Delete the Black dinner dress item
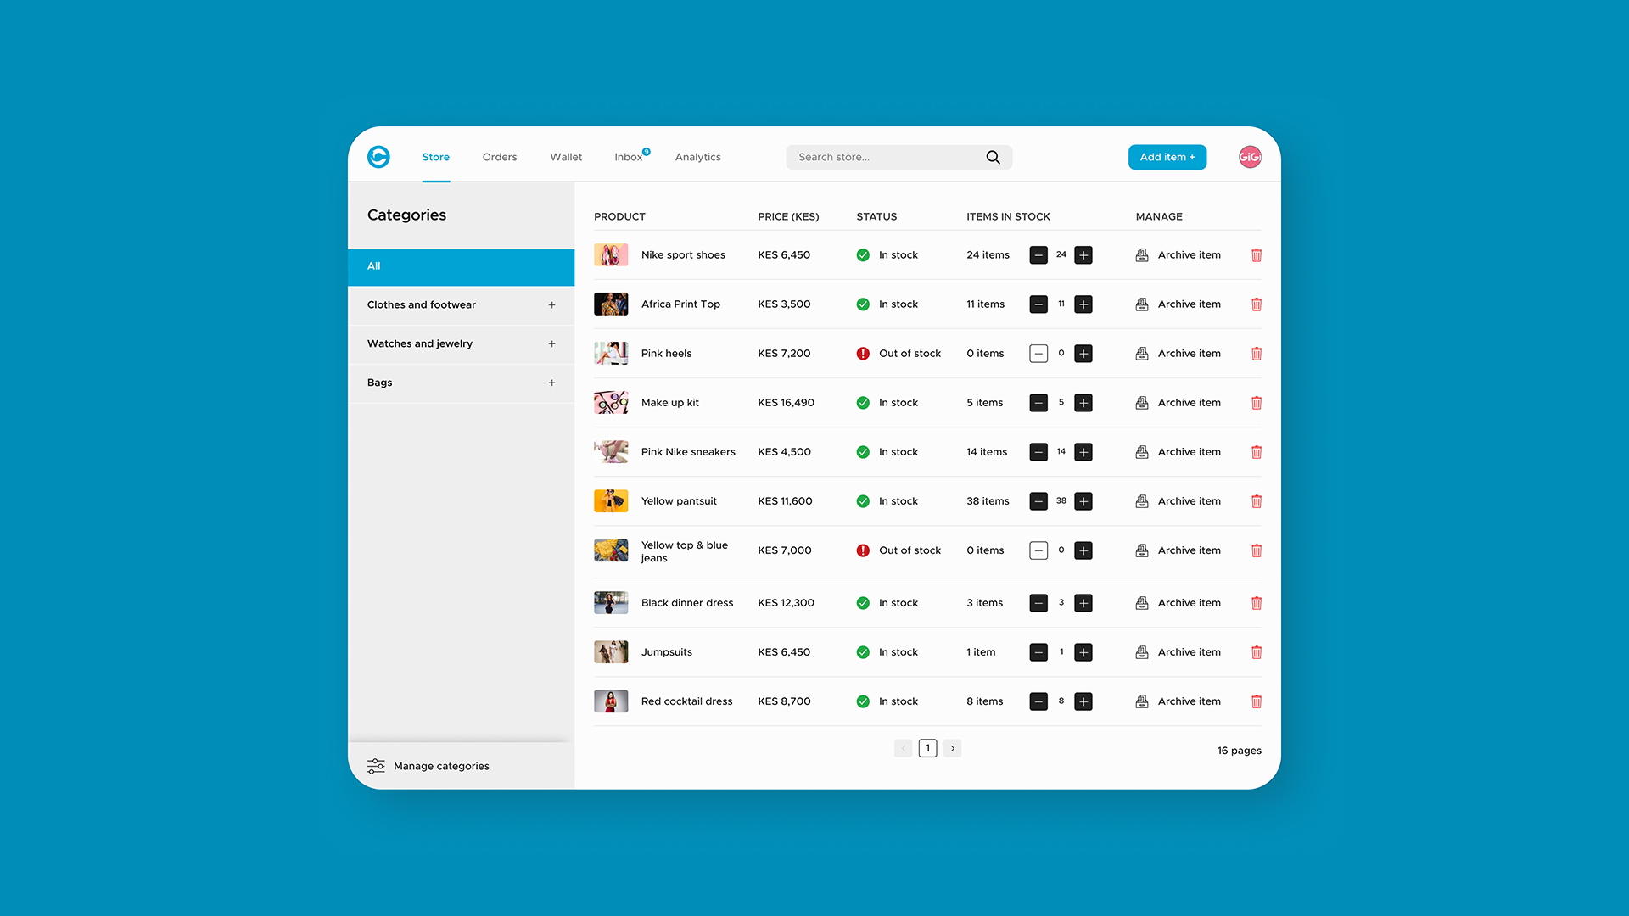This screenshot has width=1629, height=916. pyautogui.click(x=1257, y=603)
